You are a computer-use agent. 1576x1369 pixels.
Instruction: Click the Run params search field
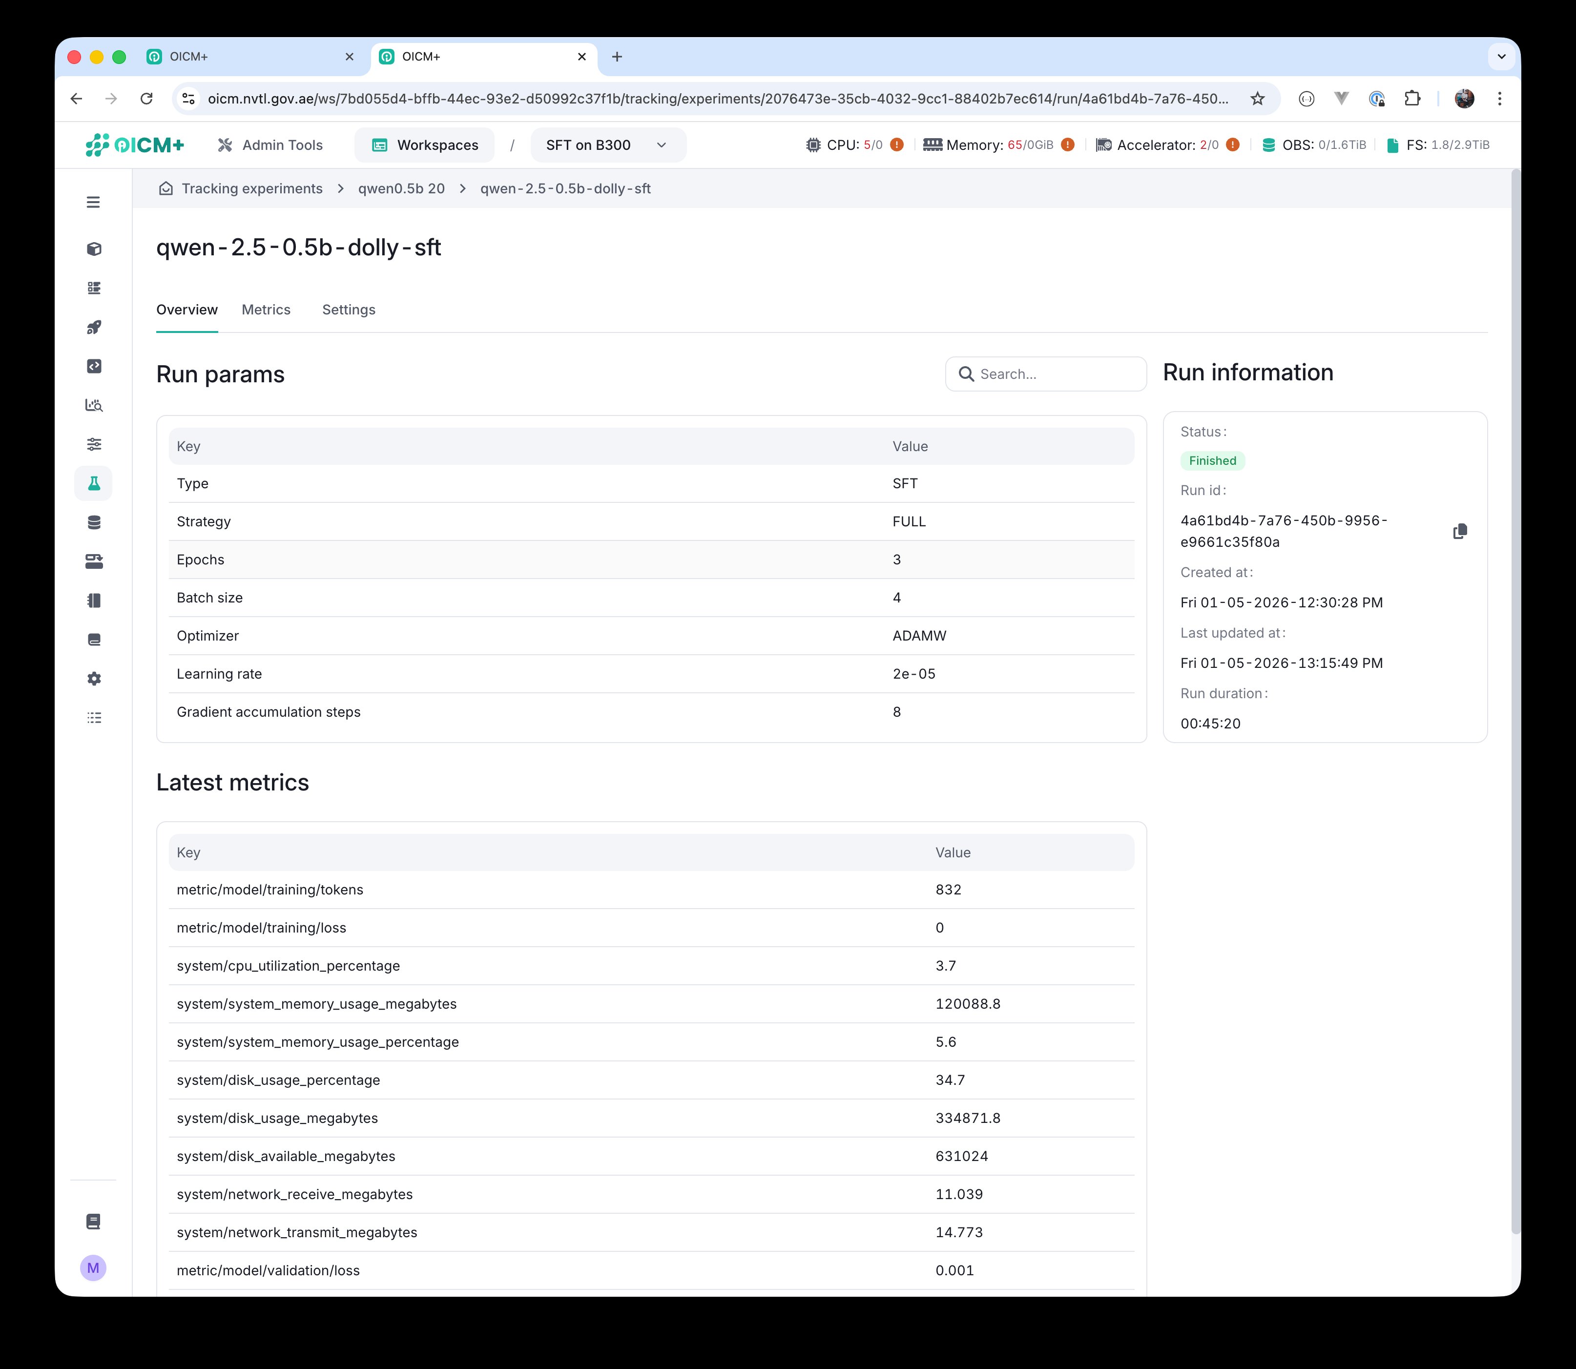[x=1046, y=373]
